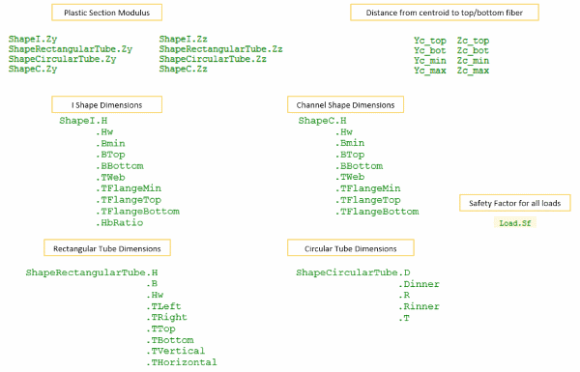Click the I Shape Dimensions label box
The height and width of the screenshot is (372, 580).
pyautogui.click(x=107, y=104)
